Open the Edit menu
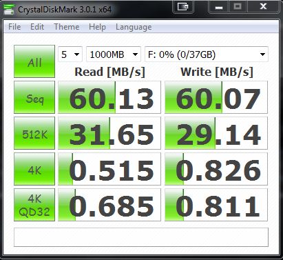The height and width of the screenshot is (260, 283). coord(37,27)
